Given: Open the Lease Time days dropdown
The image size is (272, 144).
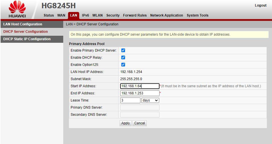Looking at the screenshot, I should tap(150, 100).
